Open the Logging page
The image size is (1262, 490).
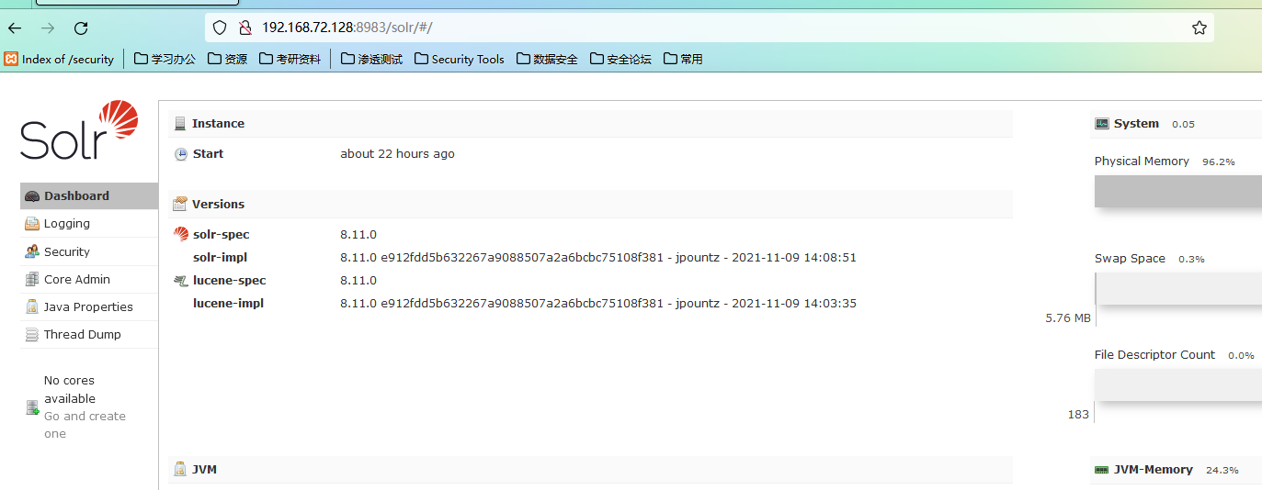(x=89, y=224)
